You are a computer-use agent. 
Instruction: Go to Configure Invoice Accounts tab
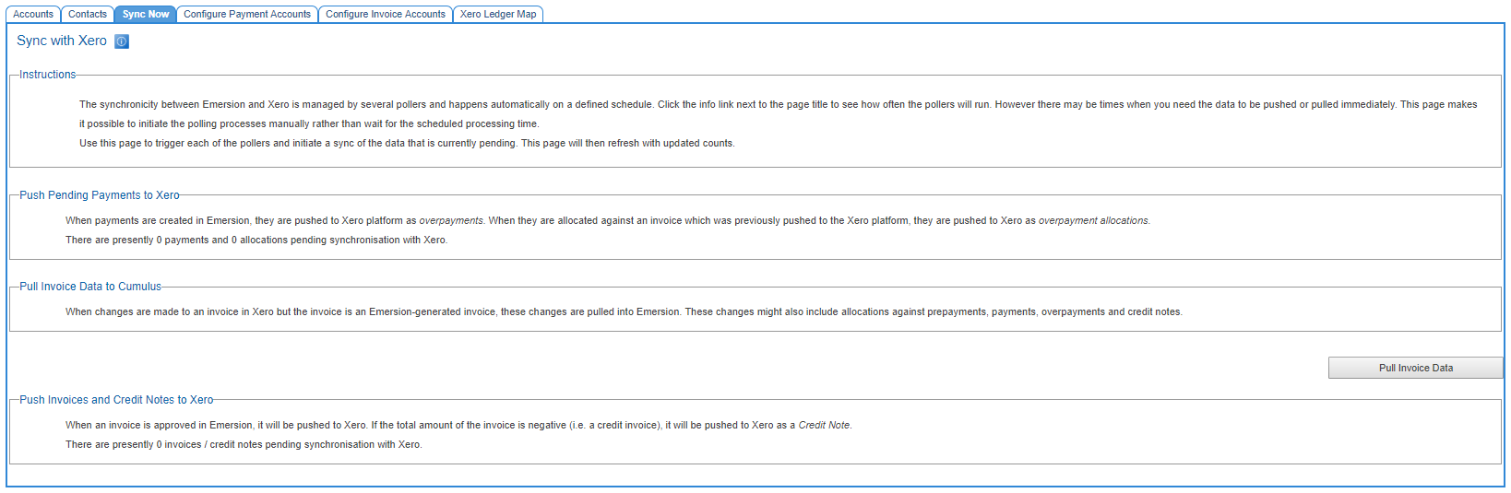pos(386,15)
